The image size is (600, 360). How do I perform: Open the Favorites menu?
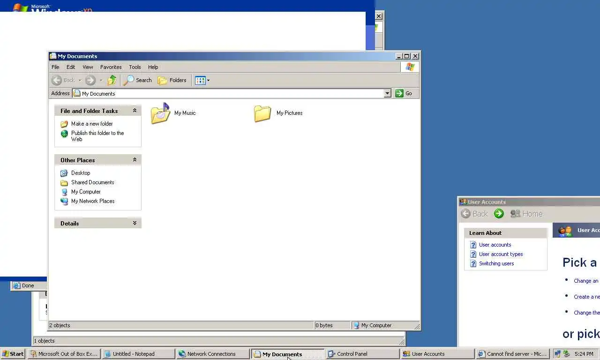111,67
